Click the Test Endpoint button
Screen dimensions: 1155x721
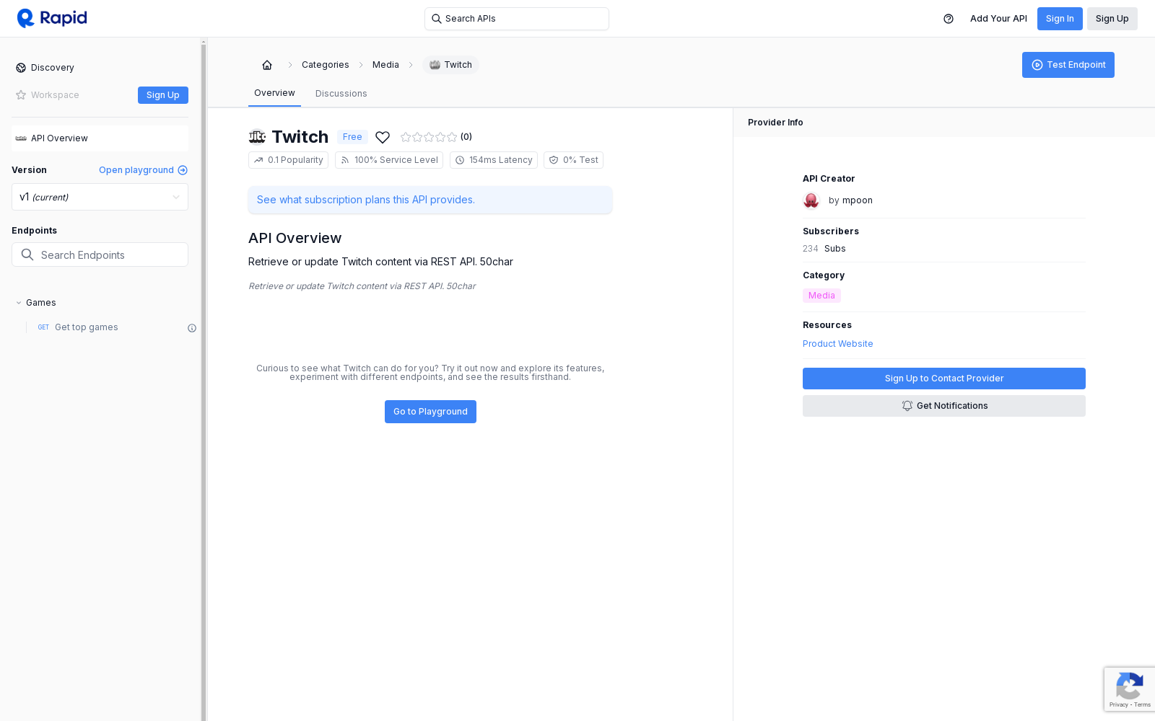1068,65
